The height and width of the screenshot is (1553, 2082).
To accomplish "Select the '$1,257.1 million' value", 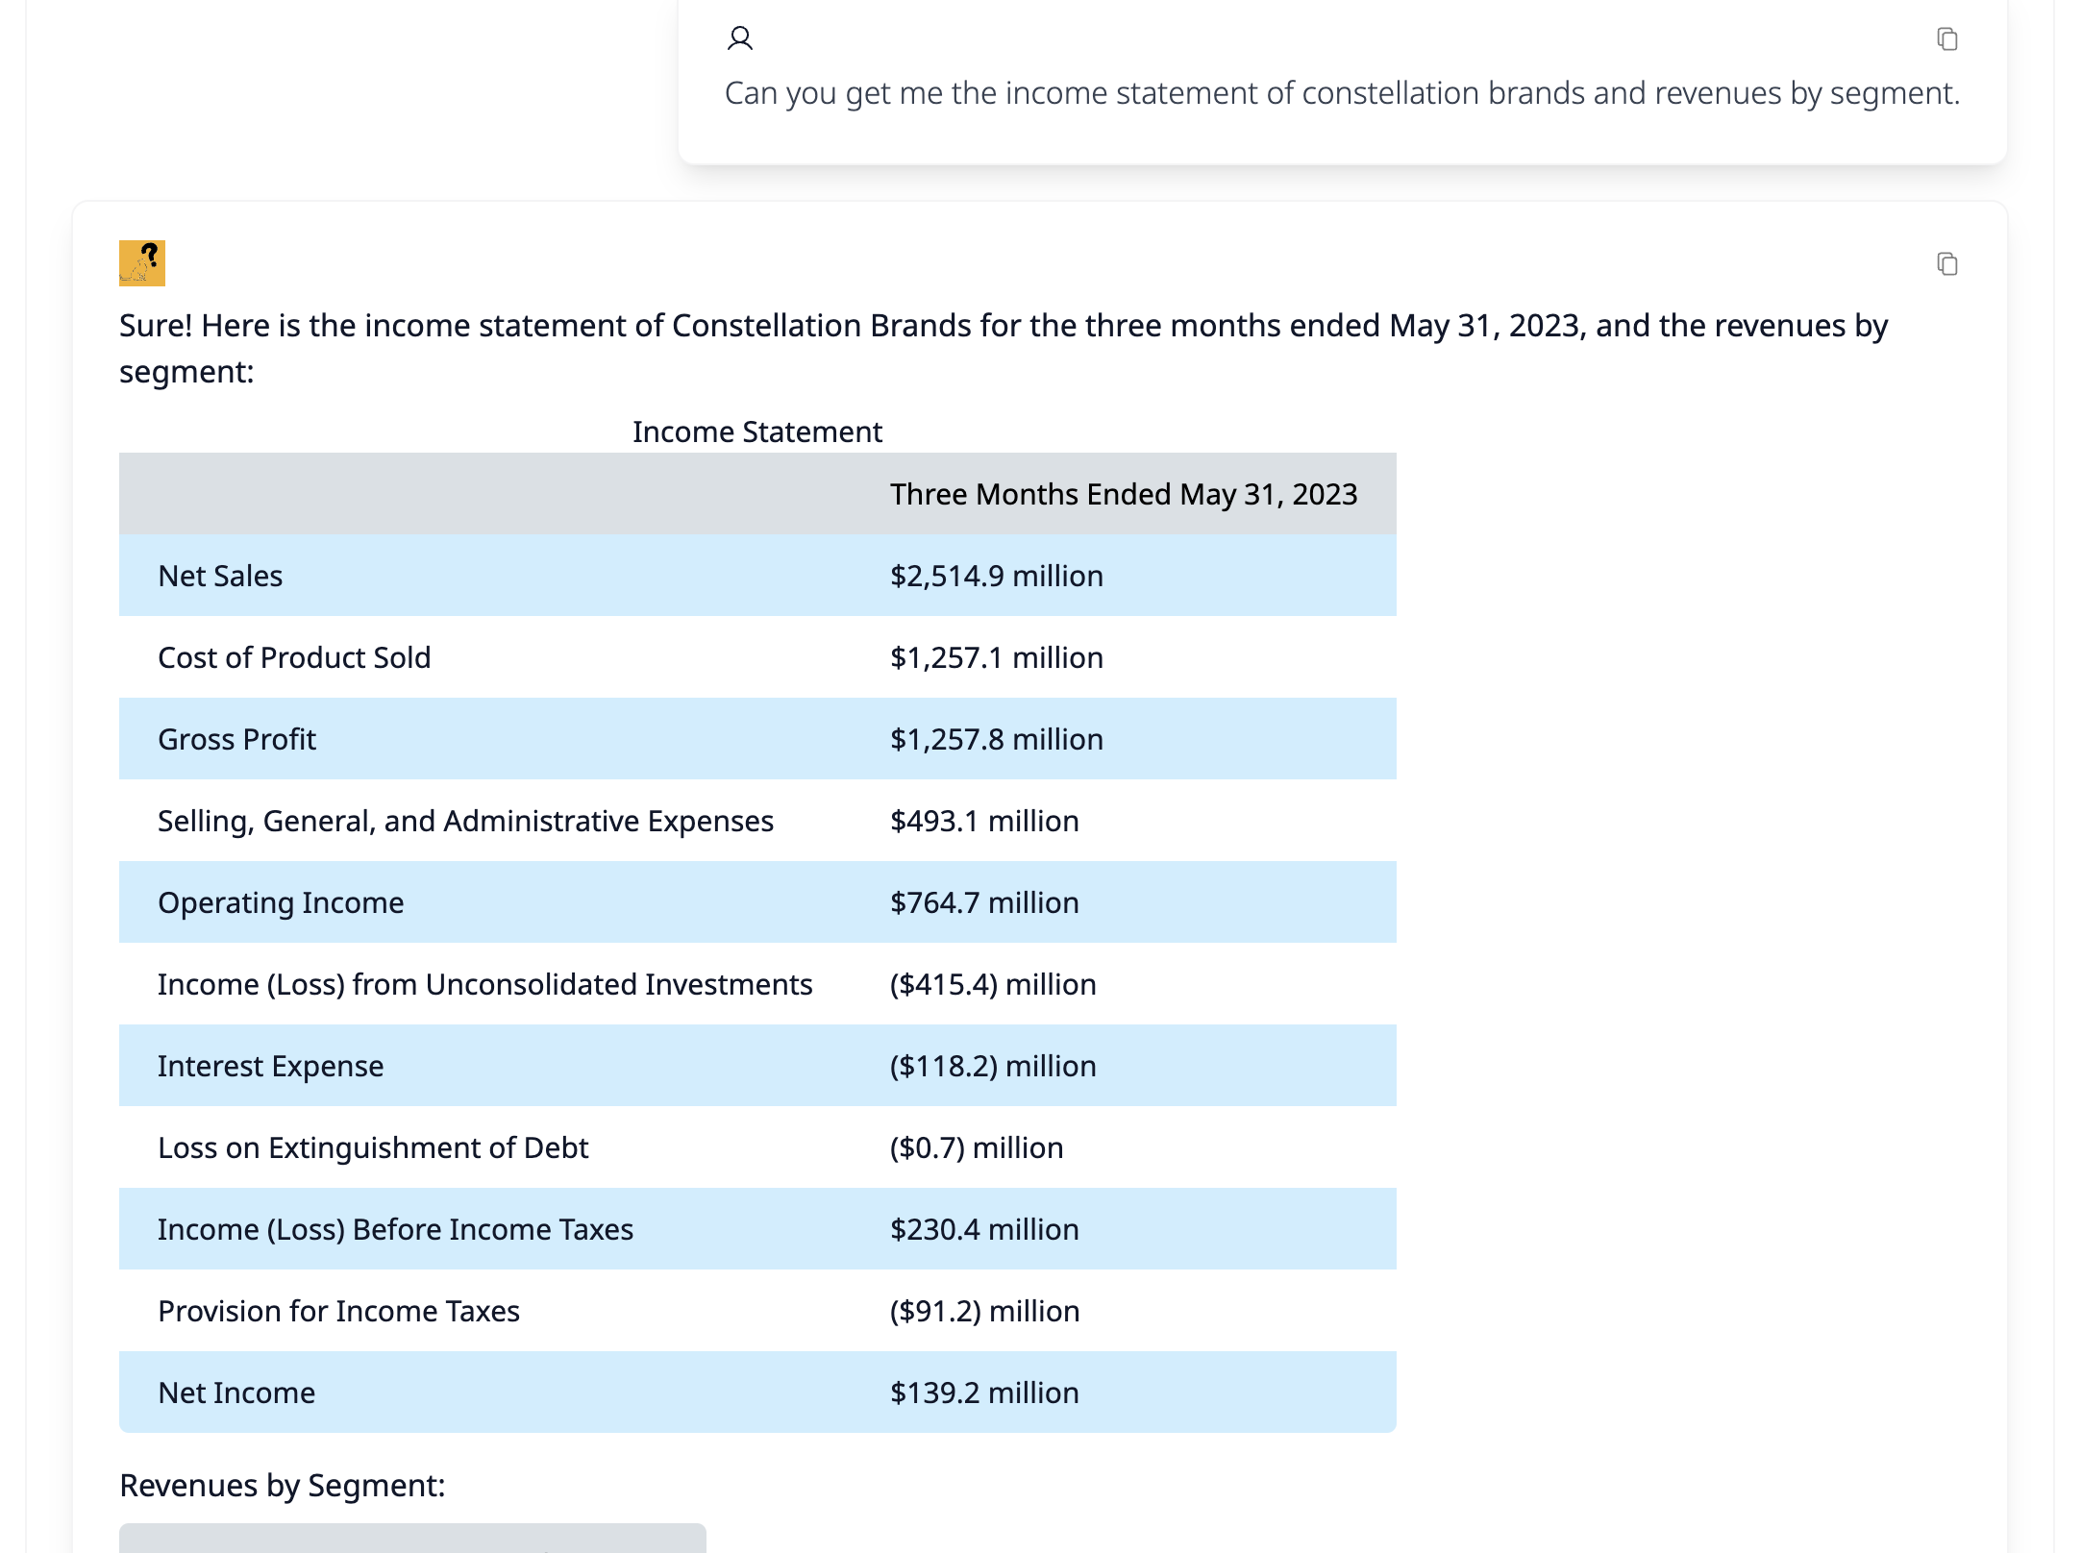I will [997, 657].
